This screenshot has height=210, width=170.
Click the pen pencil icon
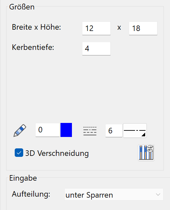[20, 130]
